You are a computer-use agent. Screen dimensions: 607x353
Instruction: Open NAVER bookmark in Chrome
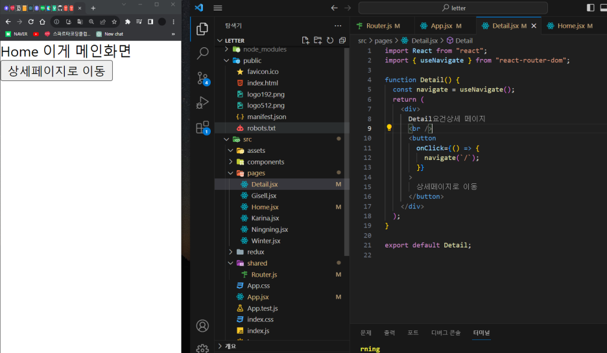click(17, 34)
